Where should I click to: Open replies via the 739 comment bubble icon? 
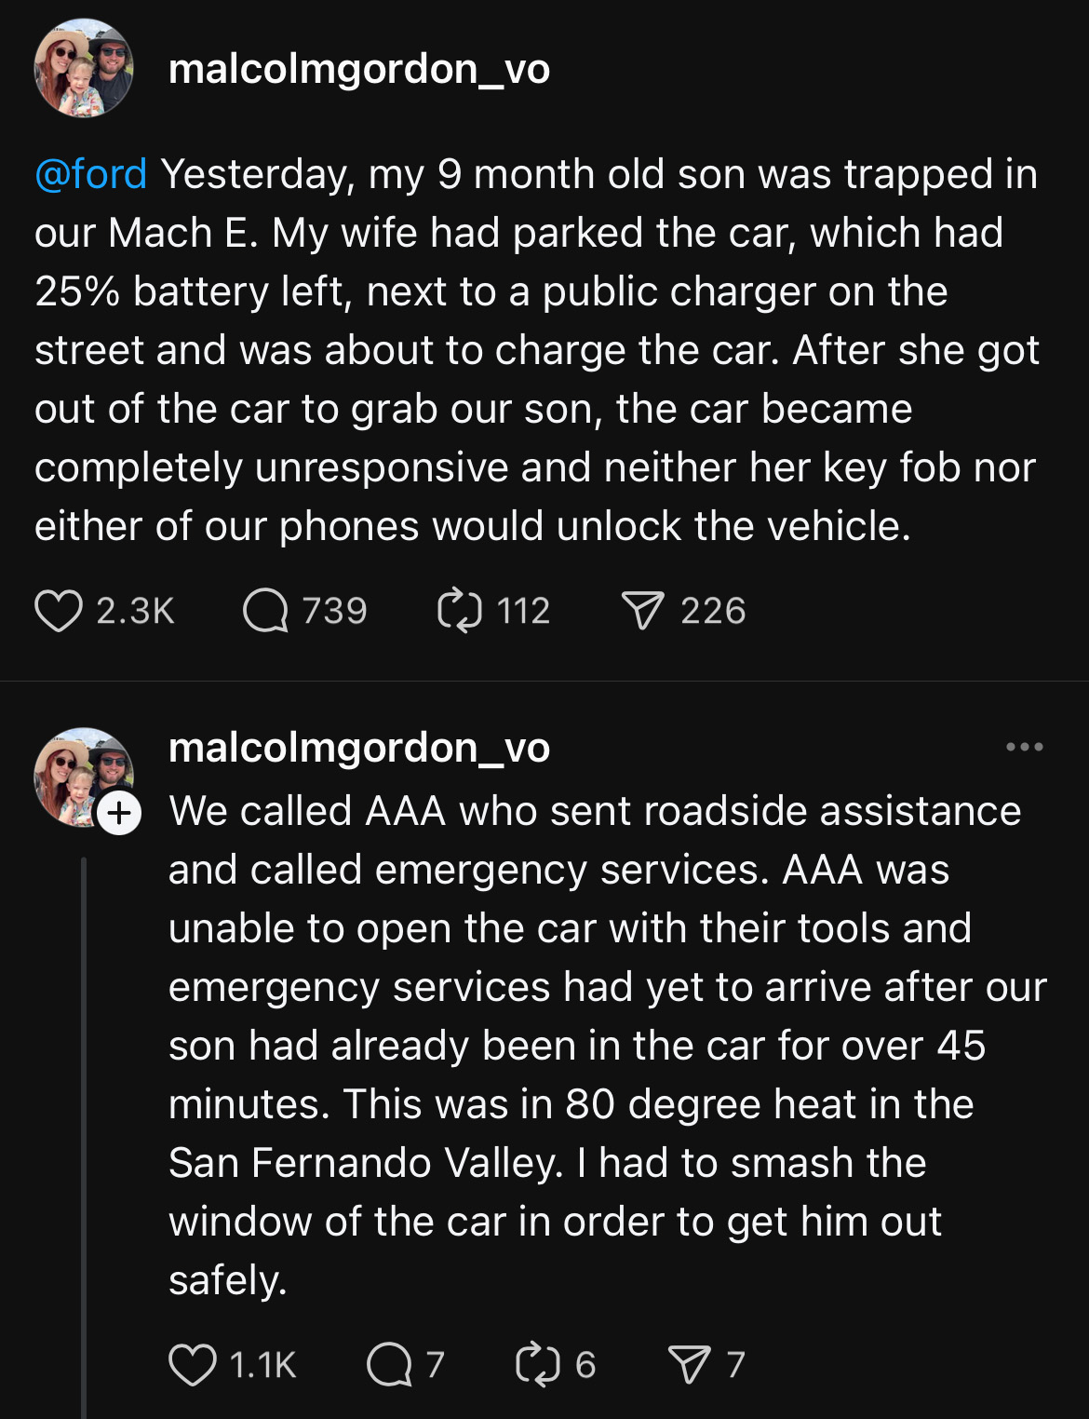[265, 611]
